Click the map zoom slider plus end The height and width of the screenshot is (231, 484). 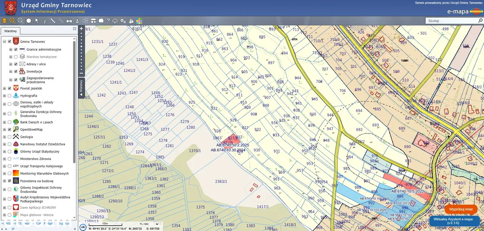click(81, 29)
